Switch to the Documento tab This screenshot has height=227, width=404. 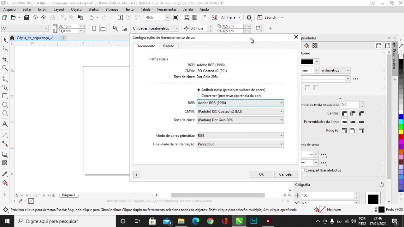[x=146, y=46]
